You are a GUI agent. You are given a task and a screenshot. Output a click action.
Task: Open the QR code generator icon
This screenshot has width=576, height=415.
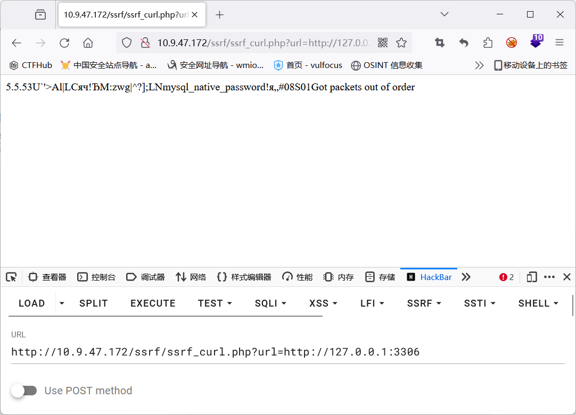coord(383,43)
